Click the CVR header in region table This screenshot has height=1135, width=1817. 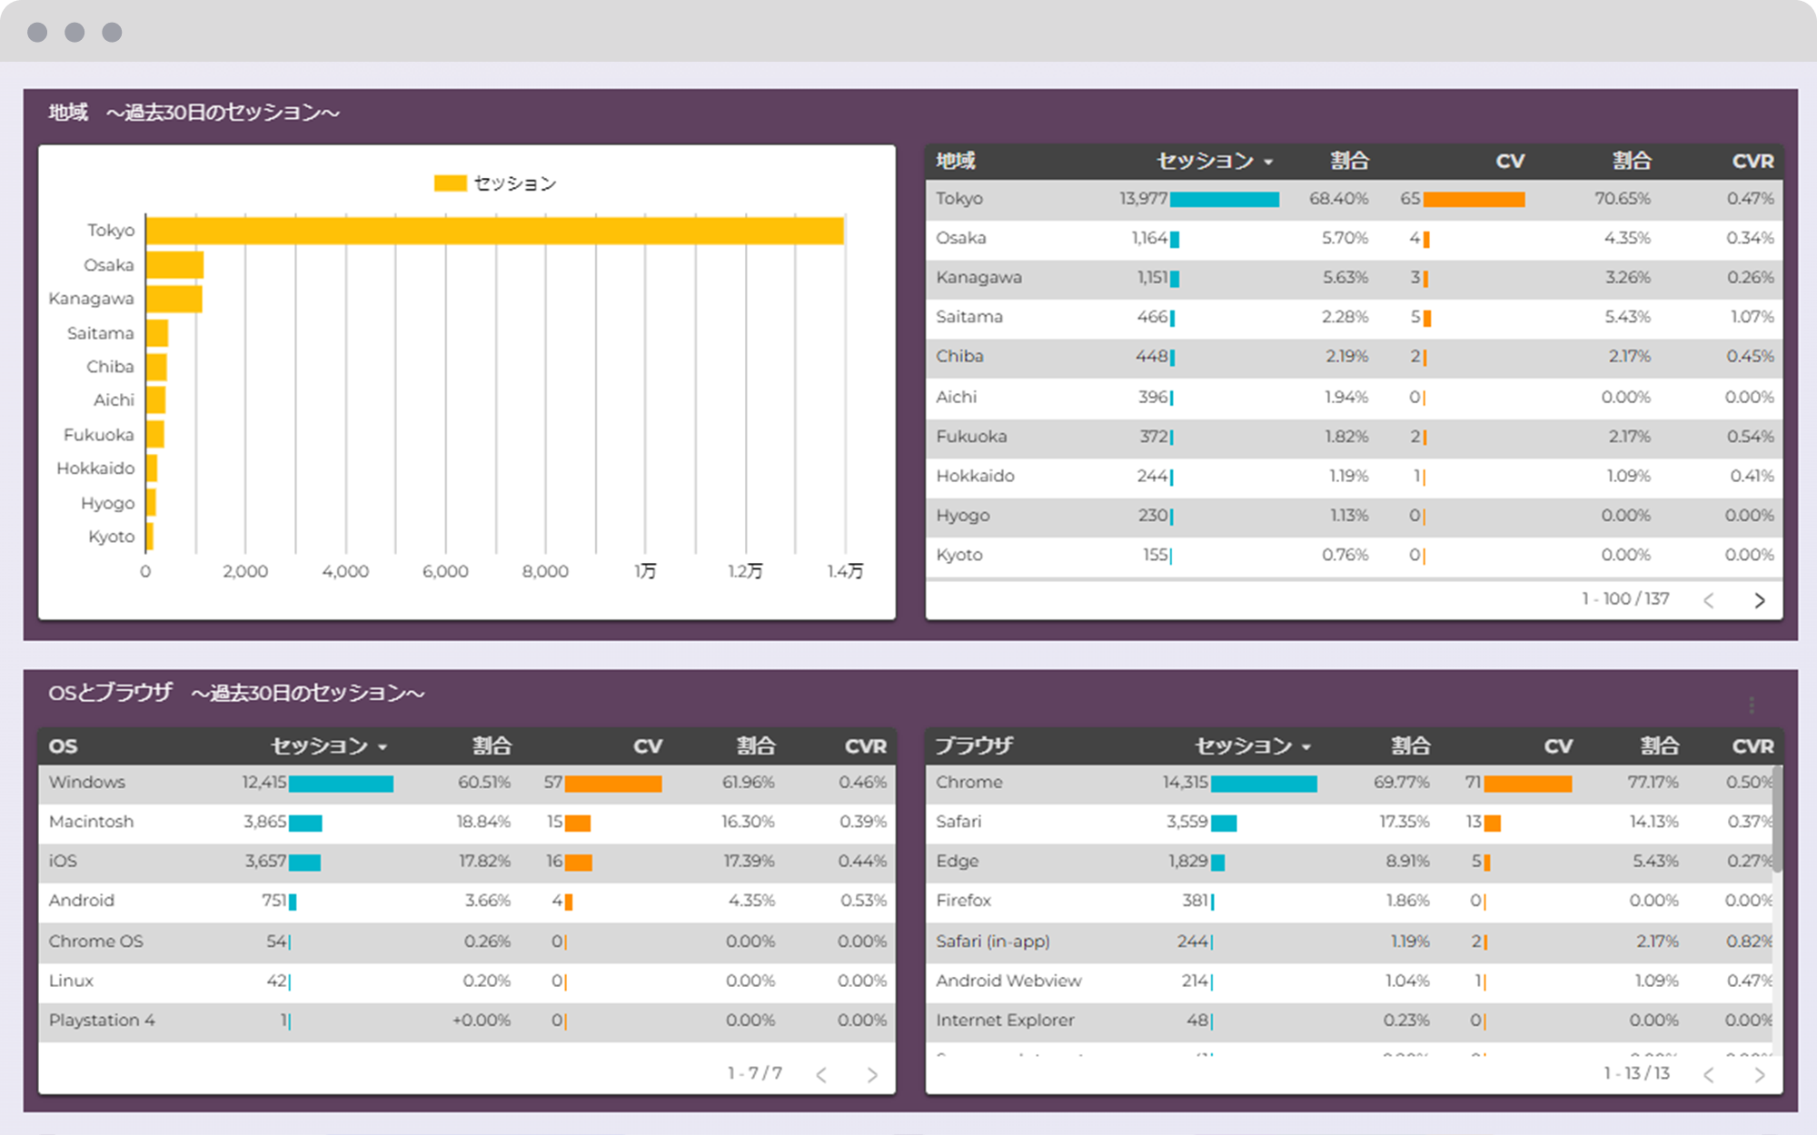tap(1752, 162)
